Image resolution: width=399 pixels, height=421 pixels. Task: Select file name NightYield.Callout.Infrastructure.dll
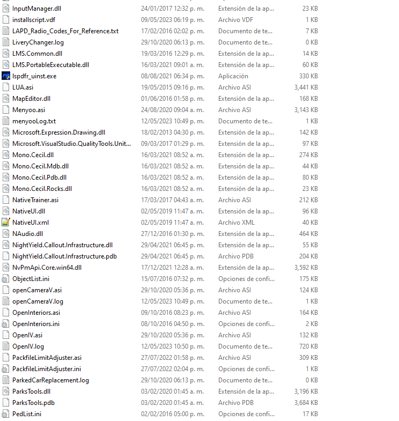pyautogui.click(x=63, y=245)
